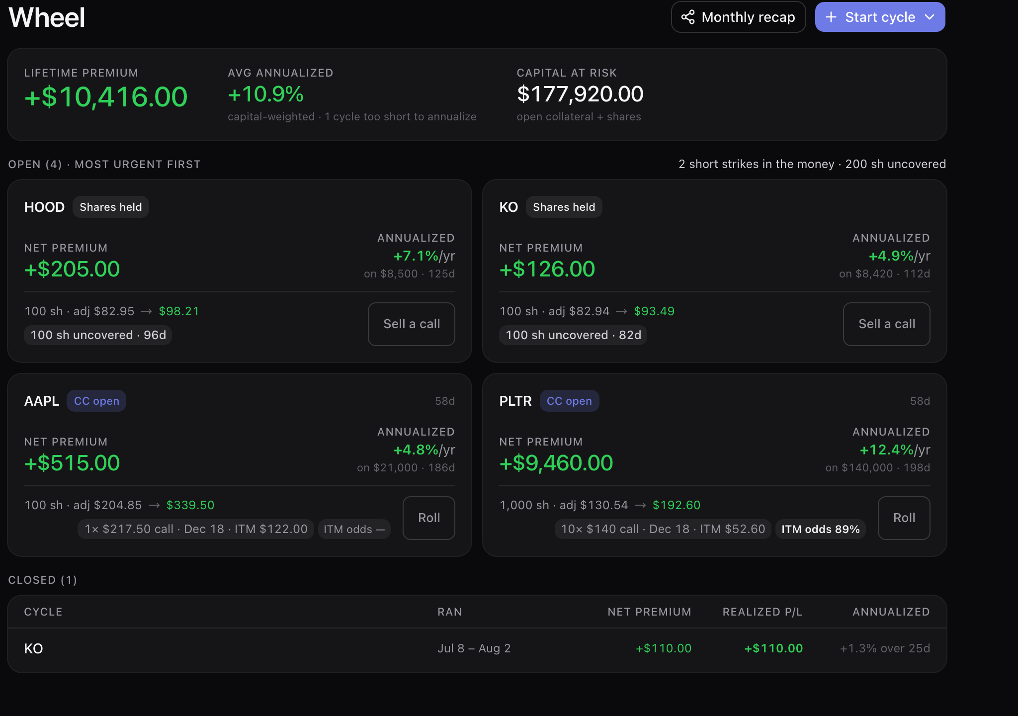This screenshot has height=716, width=1018.
Task: Click the HOOD Shares held badge
Action: [x=110, y=207]
